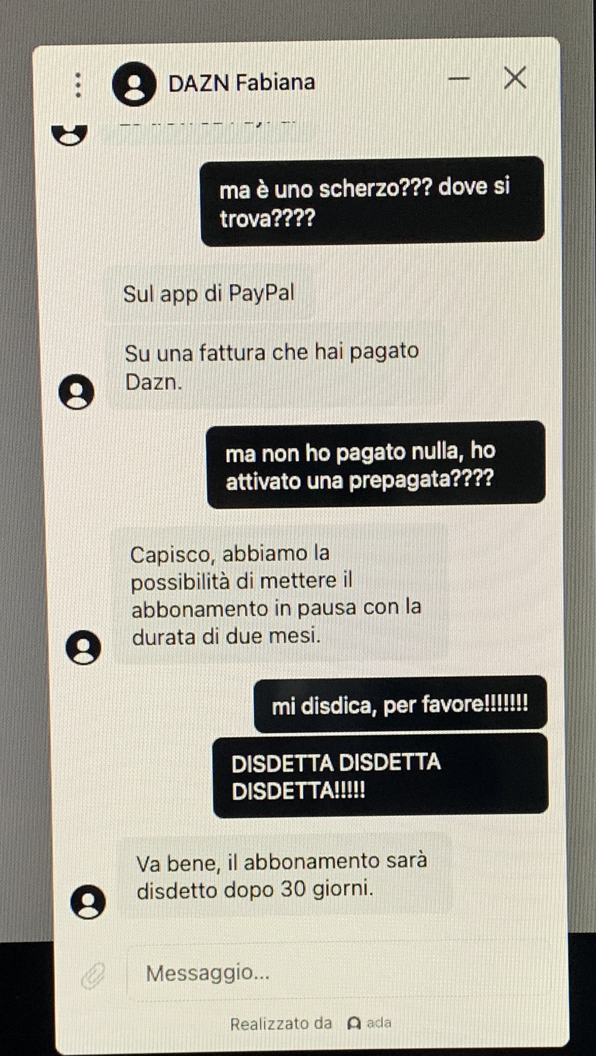Click the 'DISDETTA DISDETTA DISDETTA' message bubble
The height and width of the screenshot is (1056, 596).
click(380, 775)
